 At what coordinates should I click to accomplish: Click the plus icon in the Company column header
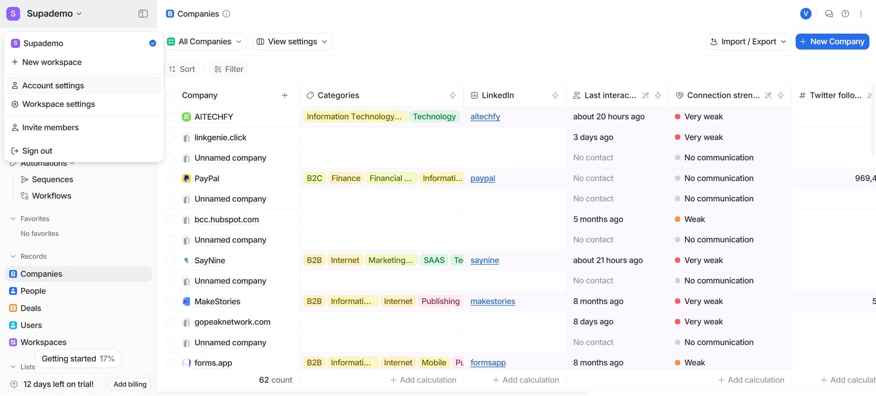pyautogui.click(x=284, y=95)
